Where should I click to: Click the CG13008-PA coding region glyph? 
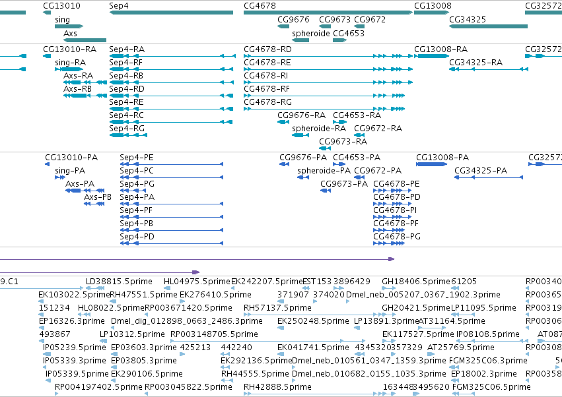click(431, 164)
